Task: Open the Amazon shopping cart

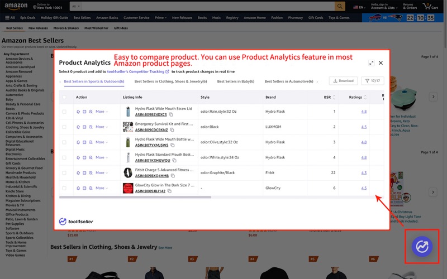Action: (430, 6)
